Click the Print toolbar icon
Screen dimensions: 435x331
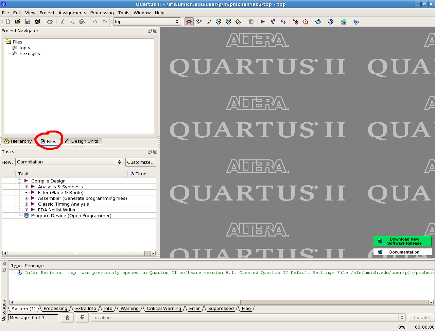tap(50, 22)
